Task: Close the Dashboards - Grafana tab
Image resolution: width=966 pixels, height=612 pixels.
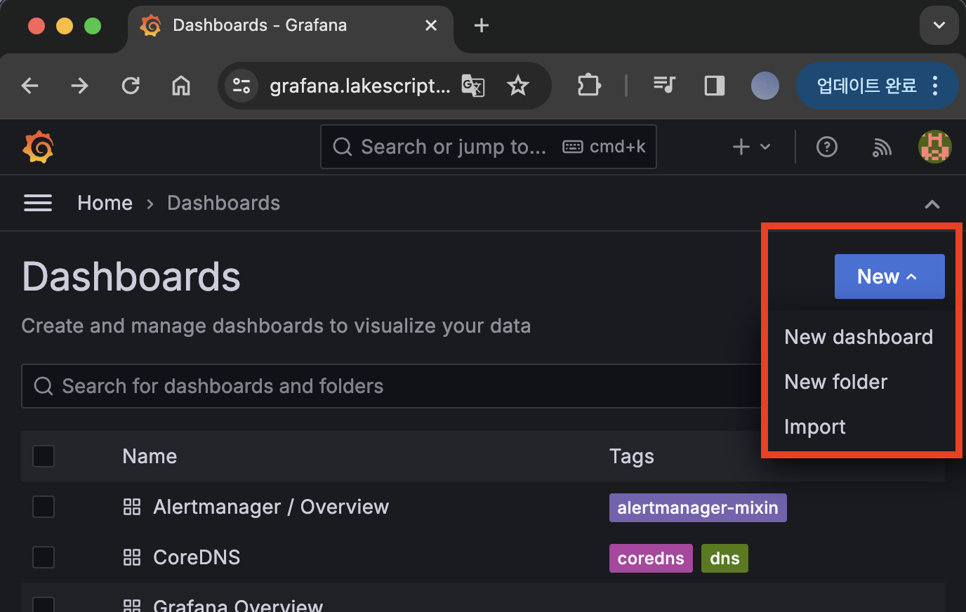Action: pos(431,25)
